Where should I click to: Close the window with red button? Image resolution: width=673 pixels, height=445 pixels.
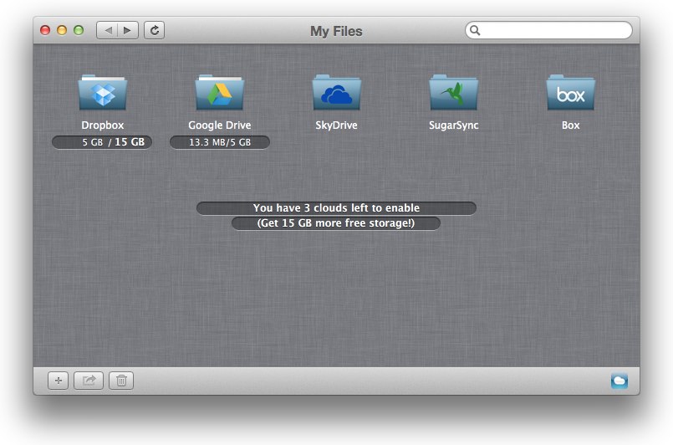[45, 30]
